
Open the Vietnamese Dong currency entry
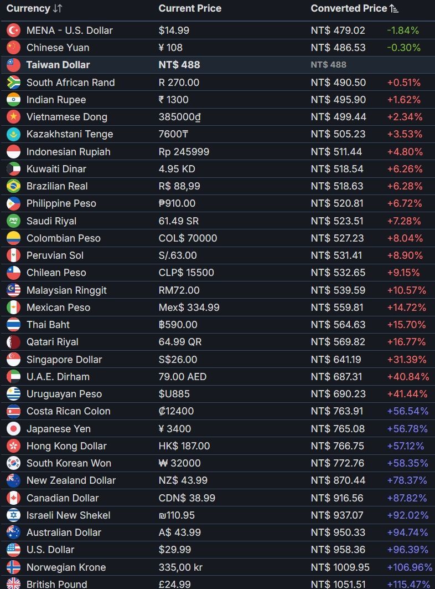(x=67, y=117)
